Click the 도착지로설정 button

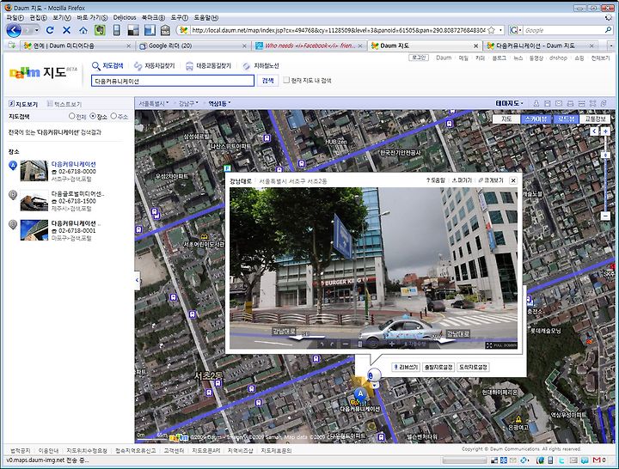pos(473,368)
